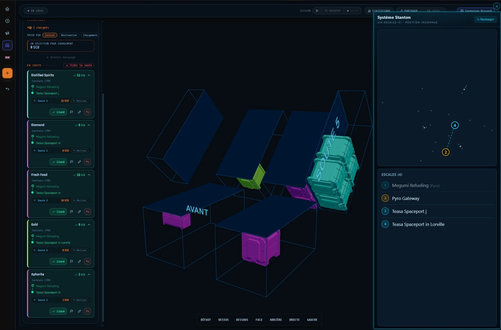Viewport: 501px width, 330px height.
Task: Select Pyro Gateway in the escales list
Action: (x=437, y=198)
